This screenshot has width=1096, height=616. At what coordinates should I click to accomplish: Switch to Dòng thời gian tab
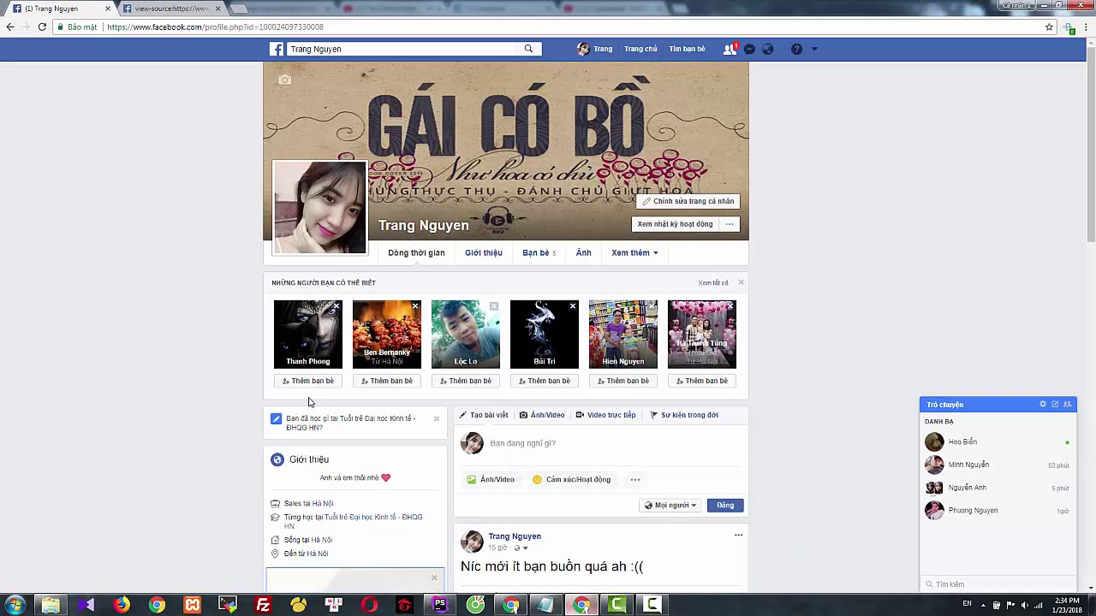coord(416,252)
